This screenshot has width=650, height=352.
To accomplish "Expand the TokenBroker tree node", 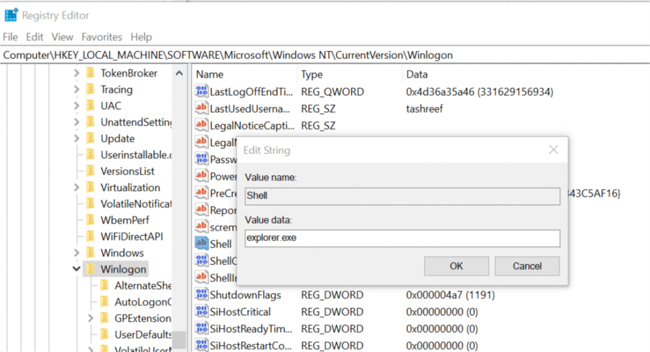I will tap(76, 73).
